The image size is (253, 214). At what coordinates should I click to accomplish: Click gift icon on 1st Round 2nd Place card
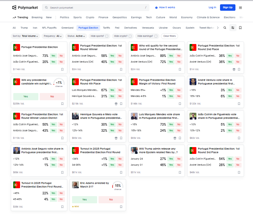pos(234,69)
